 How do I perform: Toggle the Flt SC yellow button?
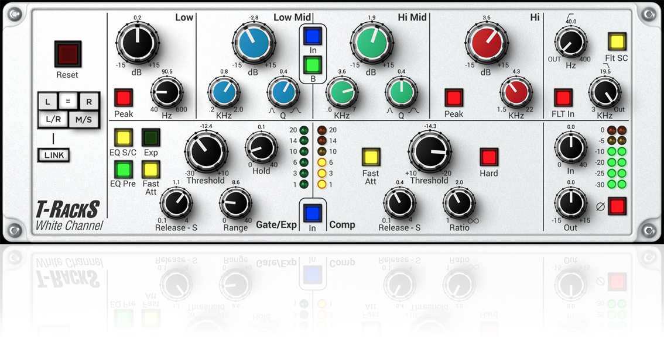pyautogui.click(x=617, y=41)
